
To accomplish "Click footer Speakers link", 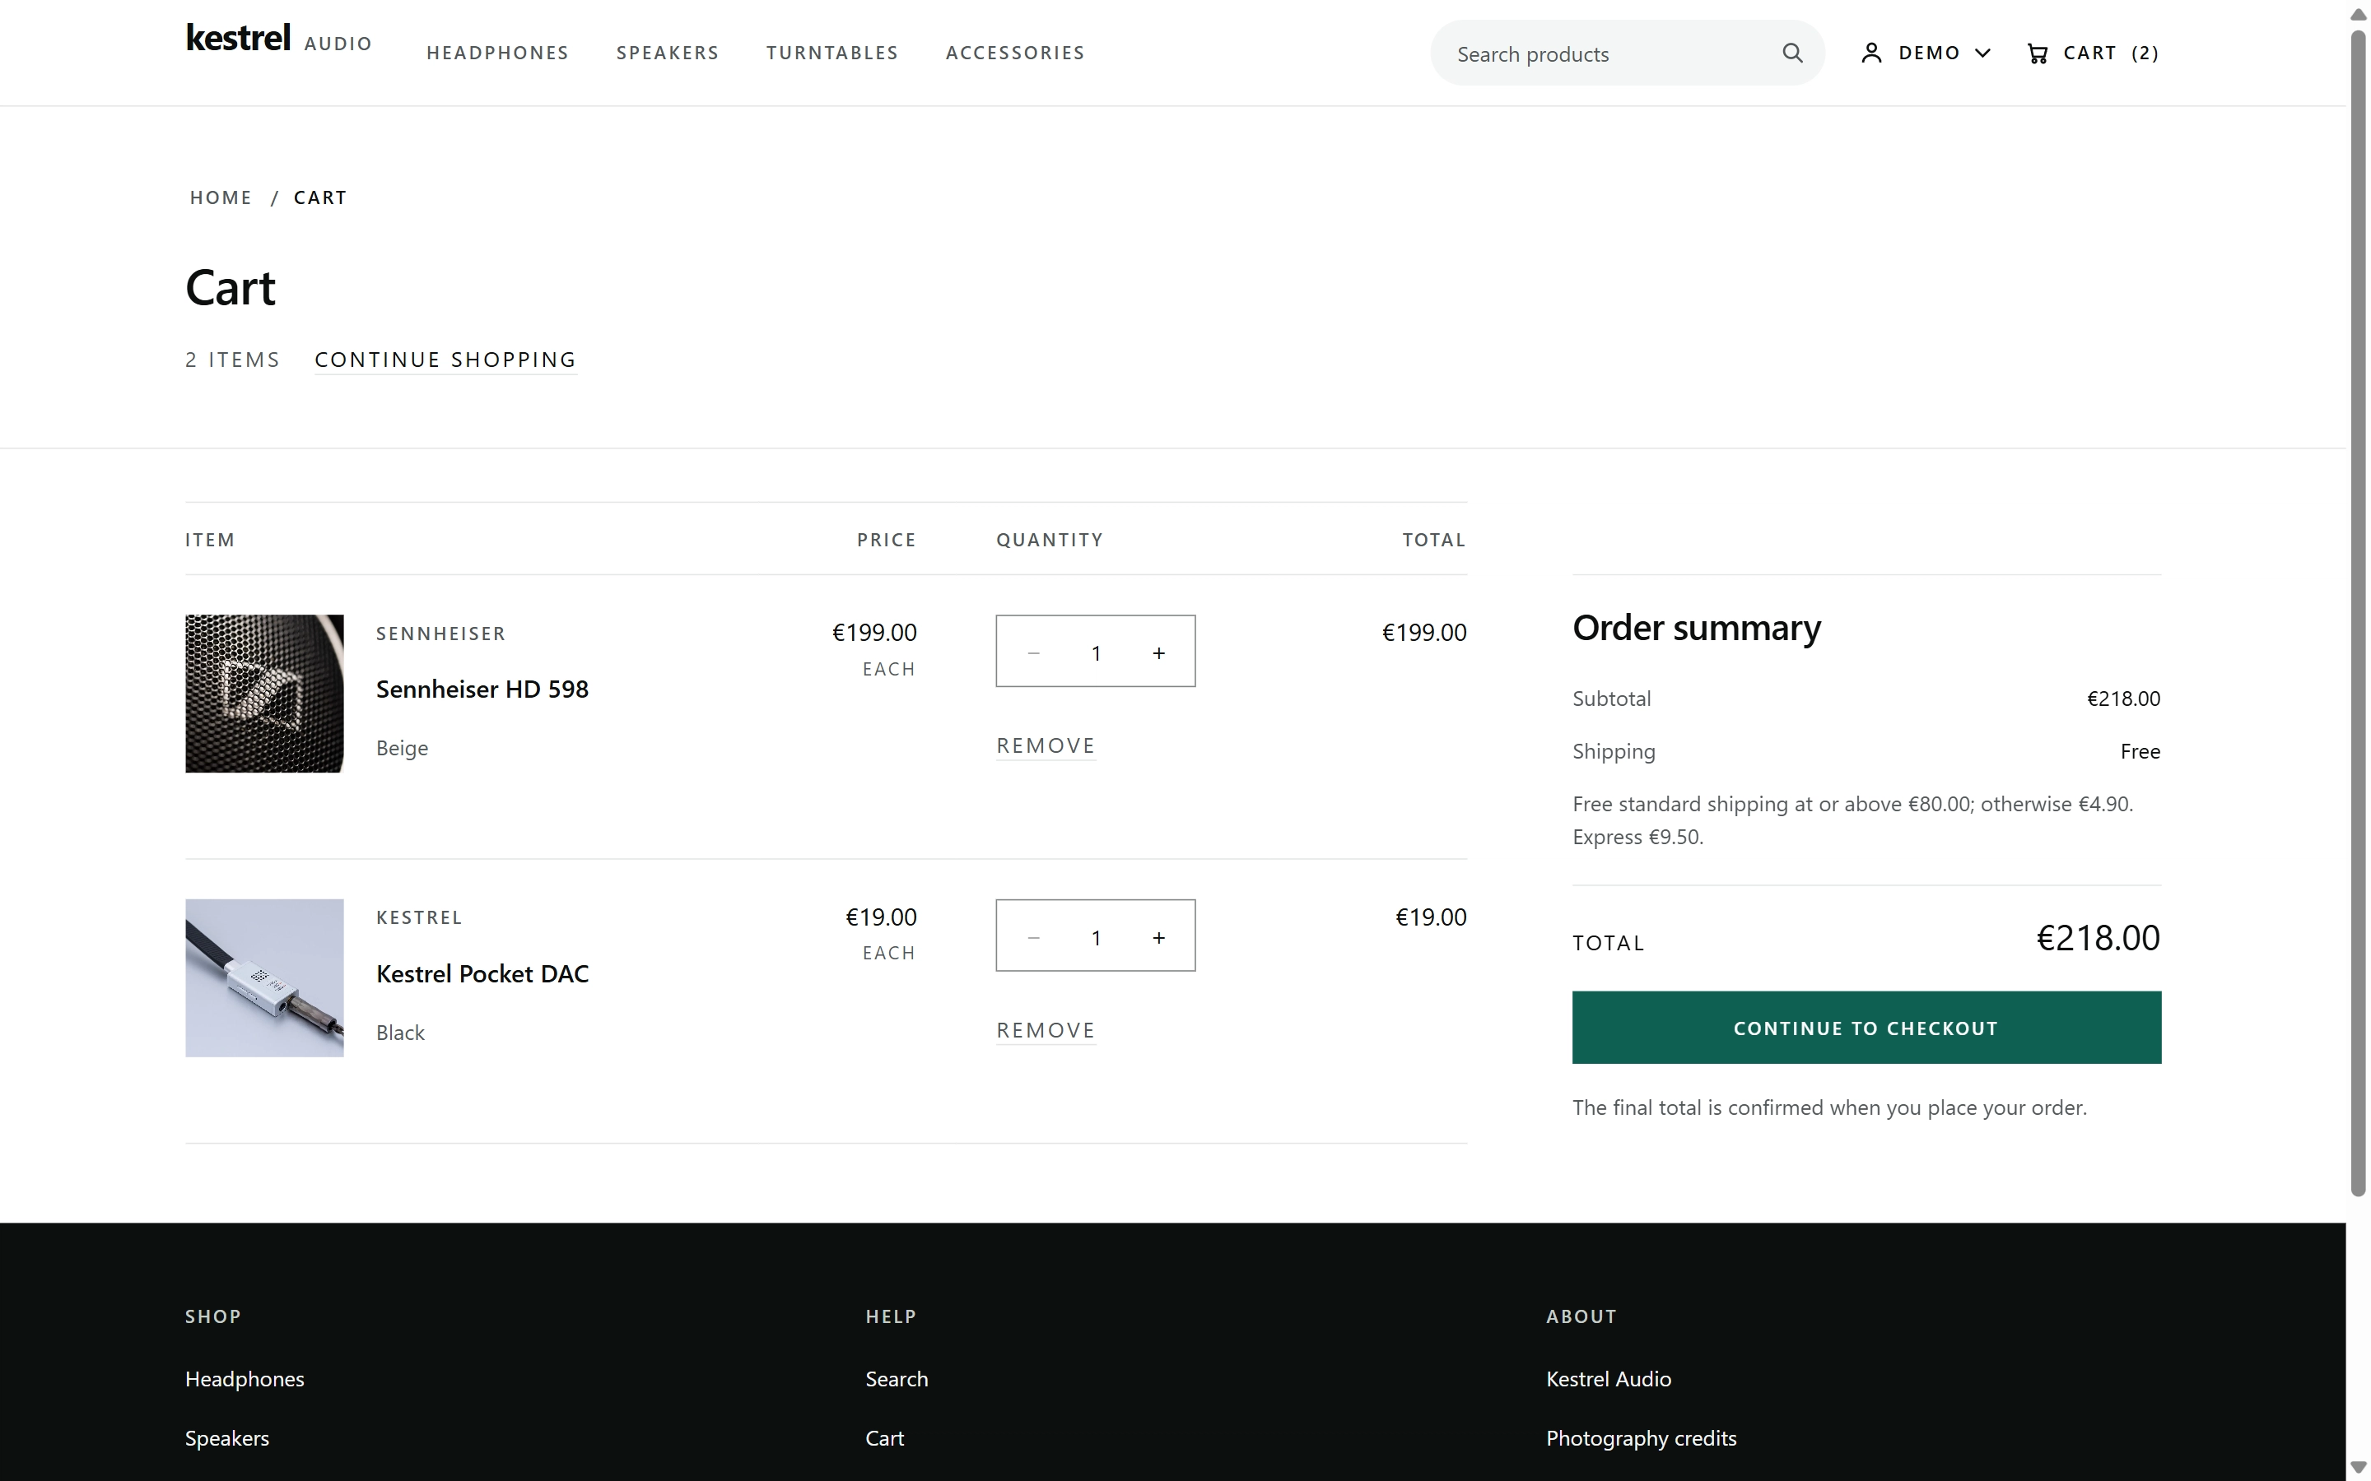I will [x=226, y=1438].
